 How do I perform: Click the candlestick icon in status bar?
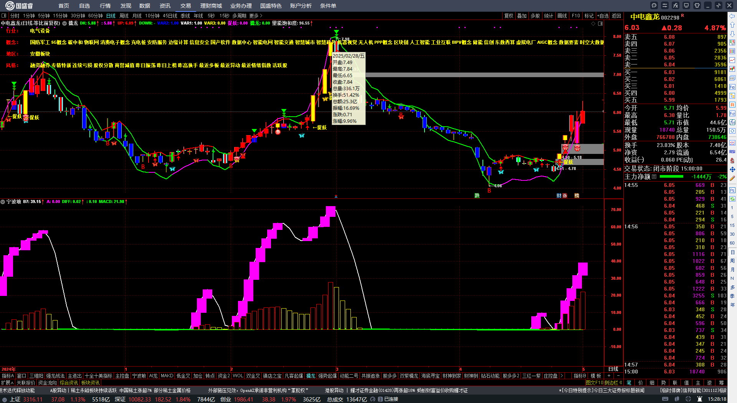point(677,399)
